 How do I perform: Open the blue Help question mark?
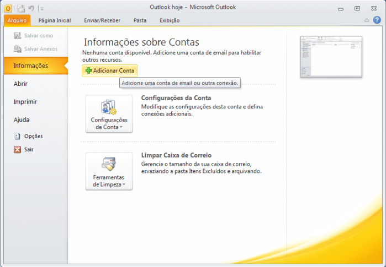[377, 20]
